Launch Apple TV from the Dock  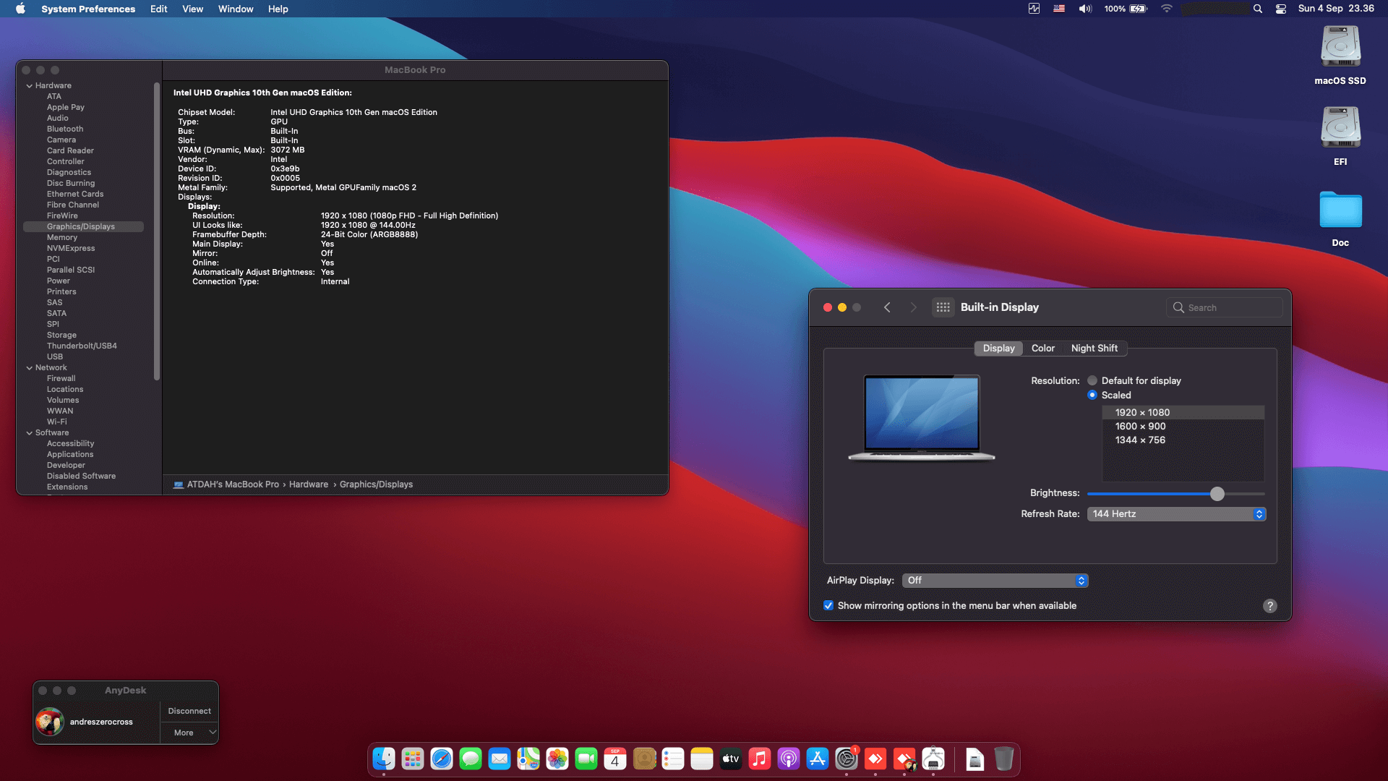(x=731, y=759)
